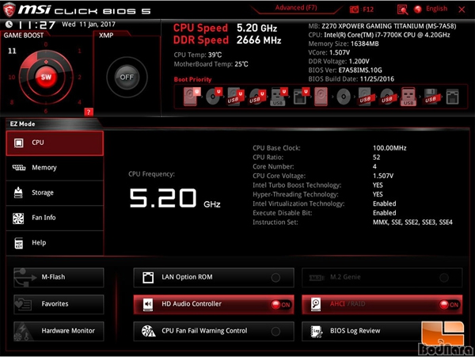Turn off HD Audio Controller ON switch
Image resolution: width=475 pixels, height=357 pixels.
click(281, 305)
